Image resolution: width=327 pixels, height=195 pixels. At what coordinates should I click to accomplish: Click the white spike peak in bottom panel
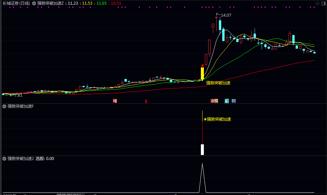click(202, 164)
